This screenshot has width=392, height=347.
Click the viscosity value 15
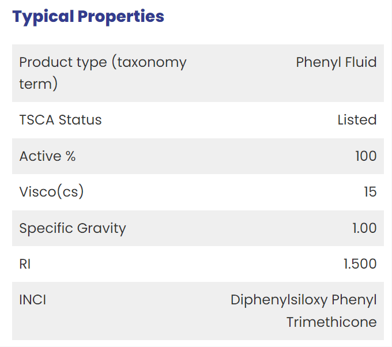[x=370, y=192]
